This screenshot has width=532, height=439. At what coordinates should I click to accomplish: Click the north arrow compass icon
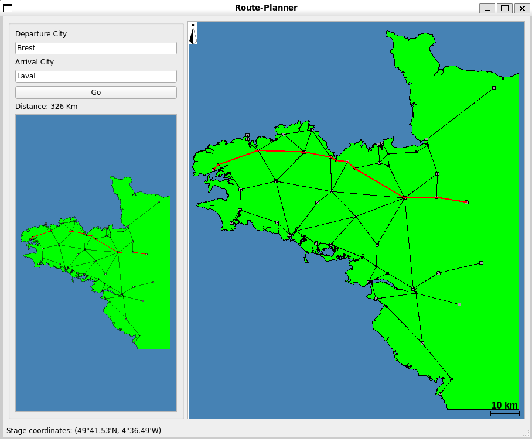click(x=192, y=33)
